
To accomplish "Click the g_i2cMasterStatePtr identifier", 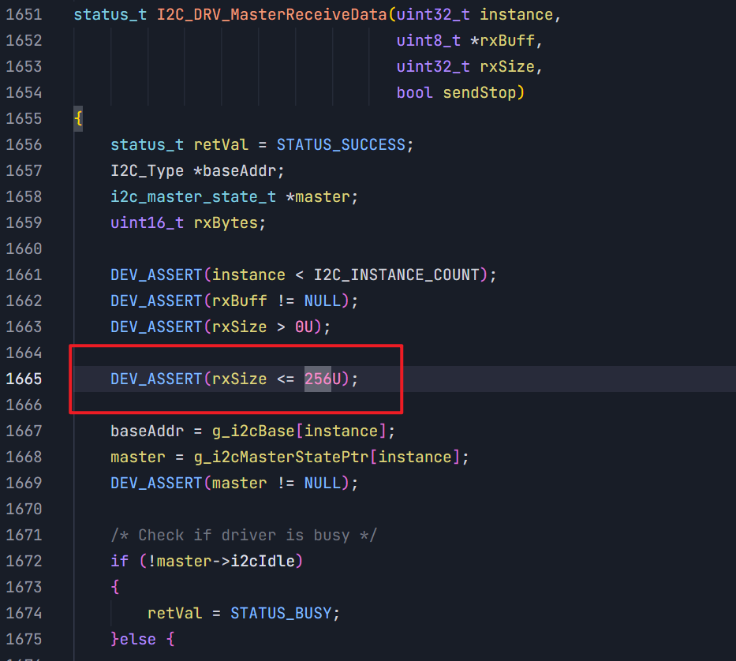I will [282, 457].
